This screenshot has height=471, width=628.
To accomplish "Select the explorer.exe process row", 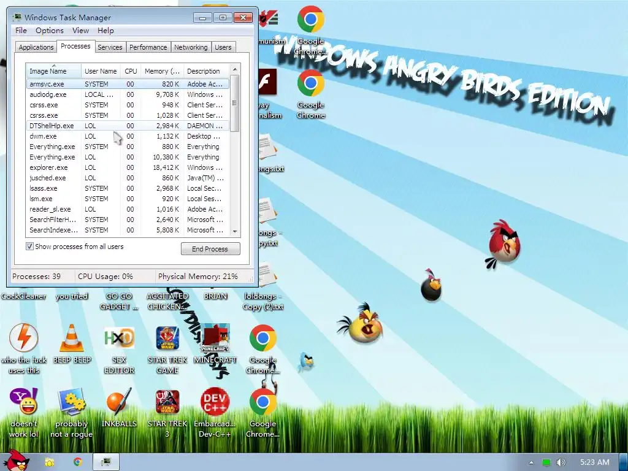I will [128, 167].
